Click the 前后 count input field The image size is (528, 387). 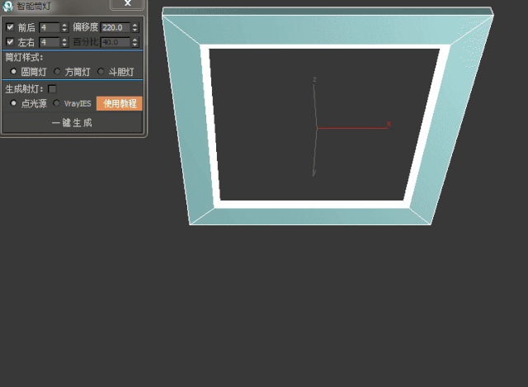click(49, 27)
